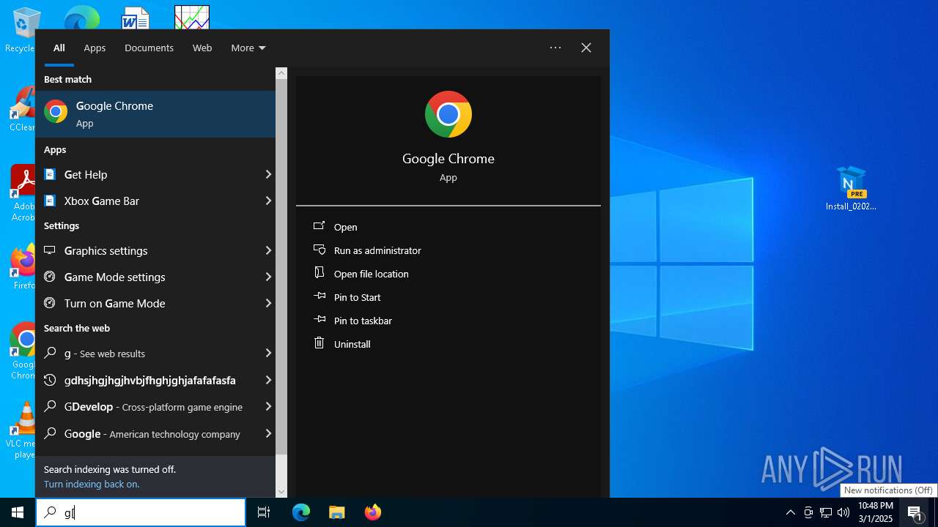Open Task View on the taskbar
The height and width of the screenshot is (527, 938).
[264, 512]
